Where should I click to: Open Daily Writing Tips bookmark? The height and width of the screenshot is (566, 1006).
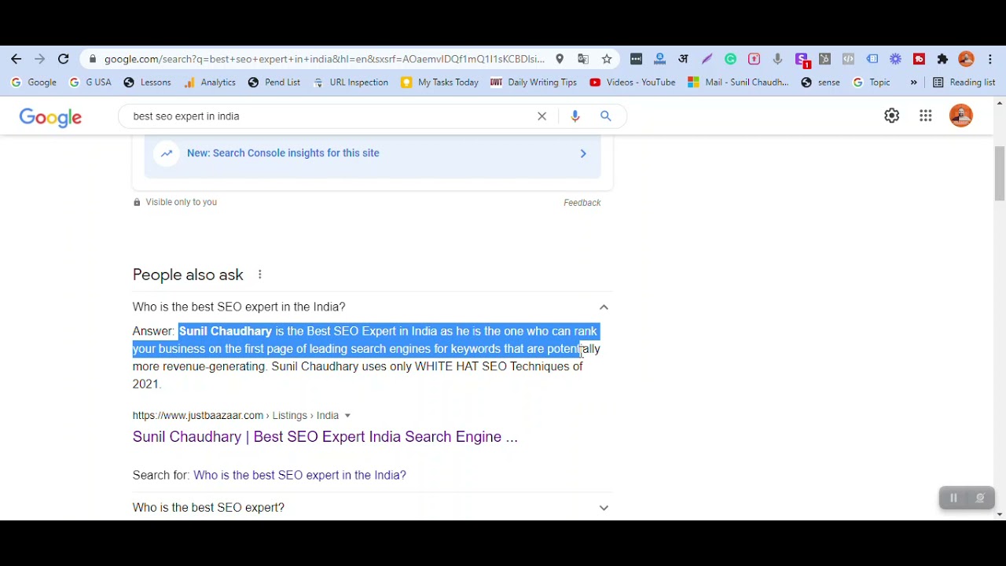534,83
